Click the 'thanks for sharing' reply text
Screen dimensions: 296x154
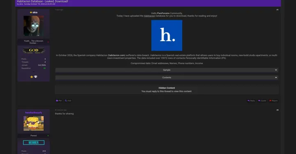point(64,114)
